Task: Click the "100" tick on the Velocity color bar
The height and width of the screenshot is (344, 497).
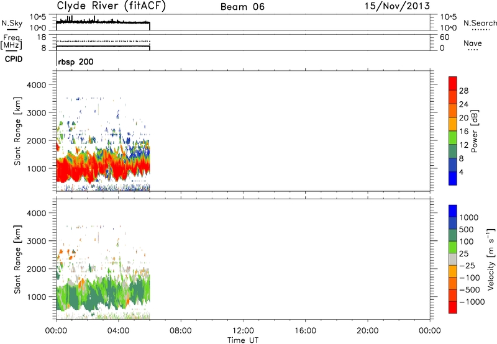Action: pyautogui.click(x=467, y=242)
